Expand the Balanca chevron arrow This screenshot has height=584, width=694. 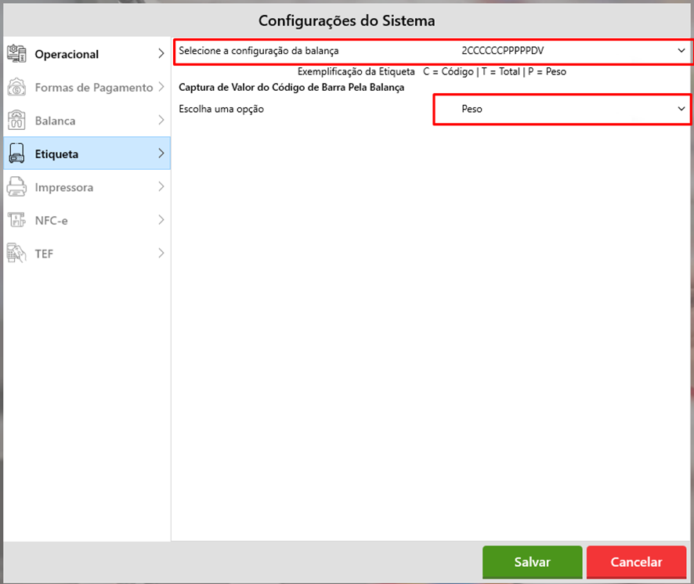coord(161,121)
